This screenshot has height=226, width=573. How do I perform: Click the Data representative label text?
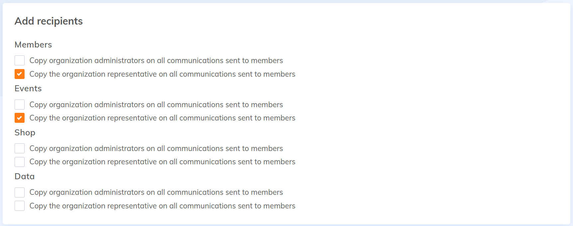(162, 206)
